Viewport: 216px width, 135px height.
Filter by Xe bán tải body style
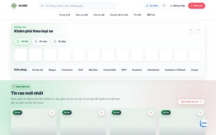[37, 70]
